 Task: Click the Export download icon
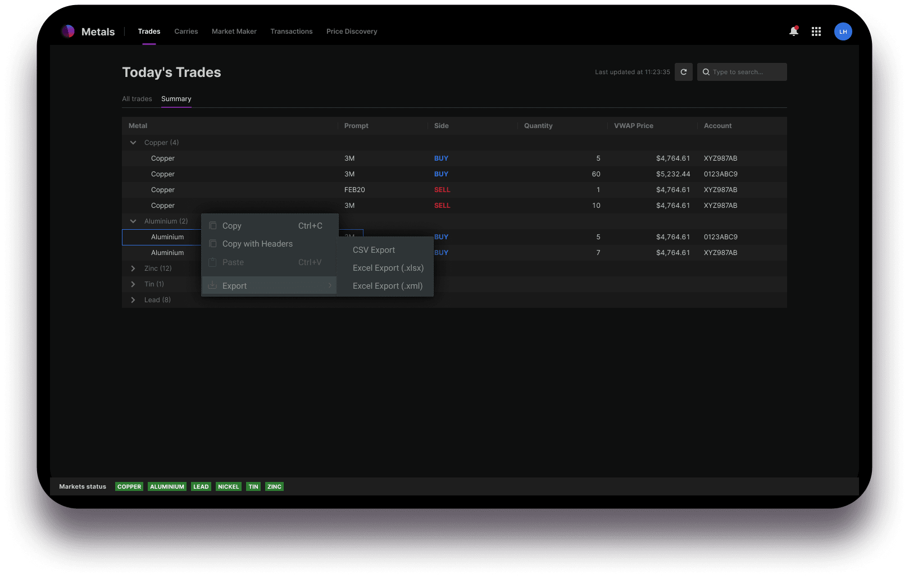click(212, 285)
